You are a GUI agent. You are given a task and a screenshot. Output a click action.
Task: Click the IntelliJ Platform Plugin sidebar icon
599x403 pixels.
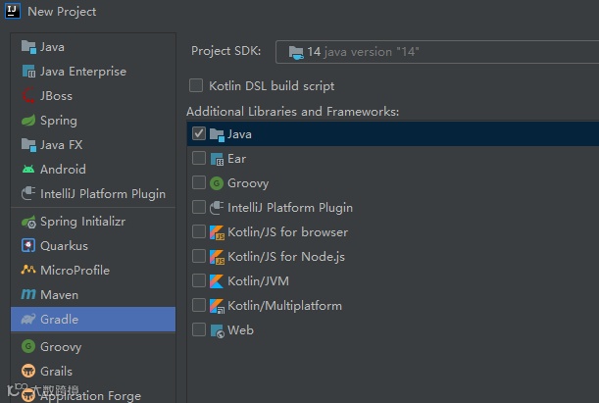click(28, 194)
